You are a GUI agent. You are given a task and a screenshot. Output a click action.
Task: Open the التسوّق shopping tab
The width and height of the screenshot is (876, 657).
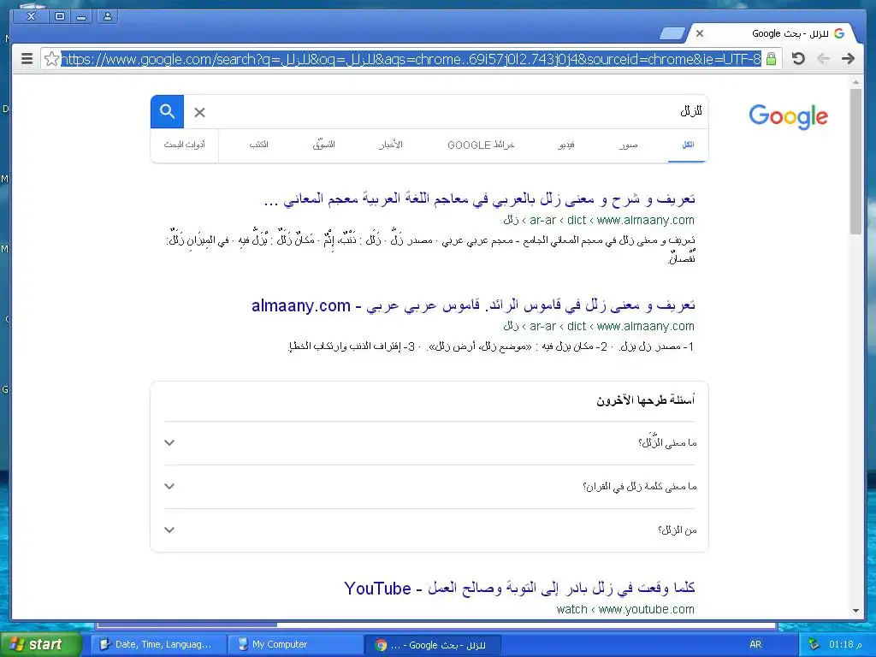click(x=324, y=145)
